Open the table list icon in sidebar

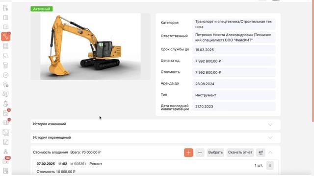click(x=5, y=46)
